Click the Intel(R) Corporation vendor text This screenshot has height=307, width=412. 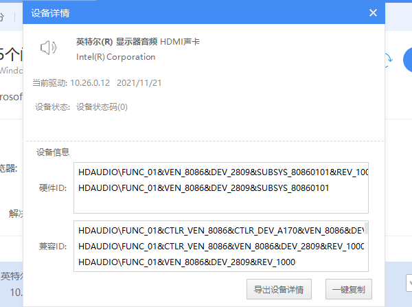[115, 57]
